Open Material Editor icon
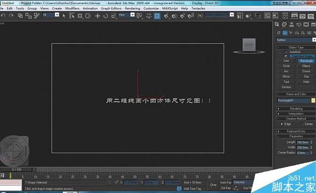 coord(285,16)
